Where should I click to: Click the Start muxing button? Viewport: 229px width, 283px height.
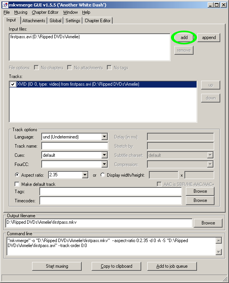pos(57,266)
